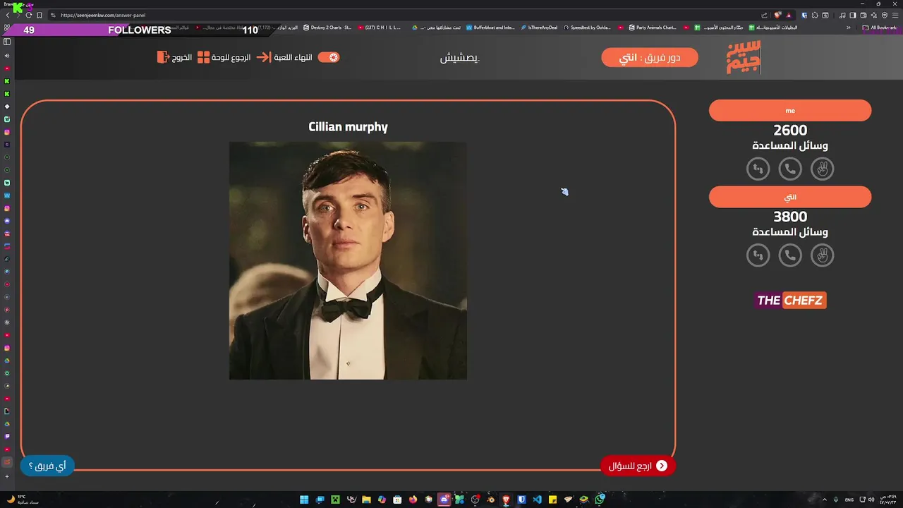The image size is (903, 508).
Task: Click انتهاء اللعبة to end the game
Action: click(293, 57)
